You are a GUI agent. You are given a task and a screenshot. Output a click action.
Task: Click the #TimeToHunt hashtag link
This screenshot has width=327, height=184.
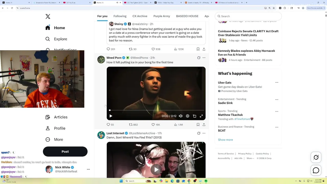coord(242,119)
